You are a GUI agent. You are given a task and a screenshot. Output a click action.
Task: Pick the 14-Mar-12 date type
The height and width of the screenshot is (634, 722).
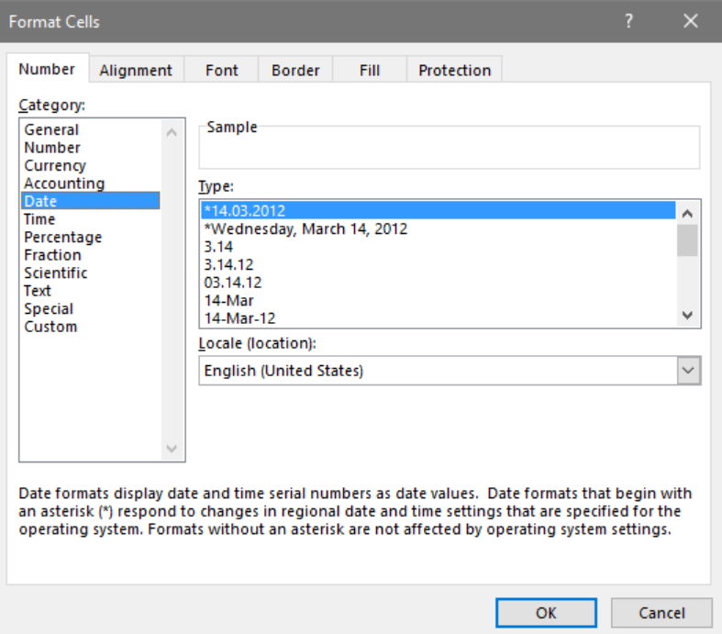click(239, 318)
